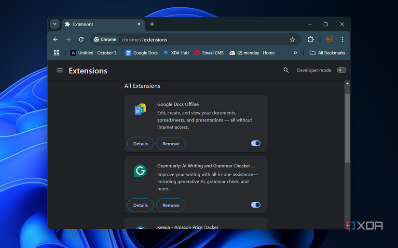The height and width of the screenshot is (248, 398).
Task: Click the vertical scrollbar on extensions page
Action: click(347, 128)
